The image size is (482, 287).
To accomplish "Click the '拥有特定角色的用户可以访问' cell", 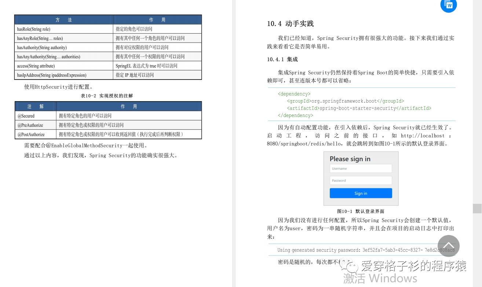I will 129,116.
